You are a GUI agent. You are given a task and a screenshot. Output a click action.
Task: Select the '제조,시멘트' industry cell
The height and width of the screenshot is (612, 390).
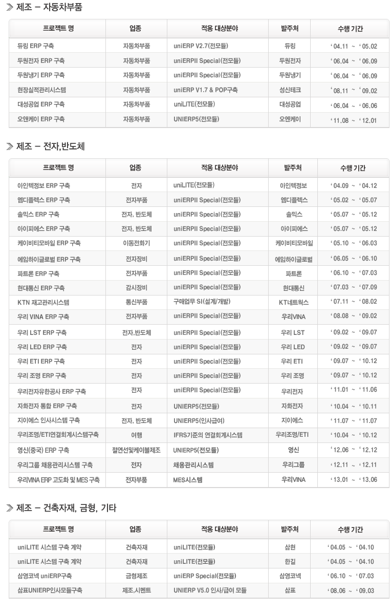(x=137, y=590)
